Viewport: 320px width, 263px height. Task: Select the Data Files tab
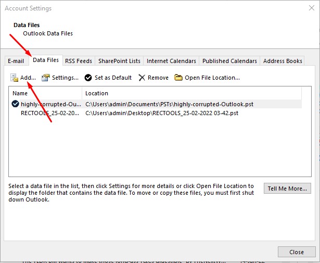click(x=46, y=60)
